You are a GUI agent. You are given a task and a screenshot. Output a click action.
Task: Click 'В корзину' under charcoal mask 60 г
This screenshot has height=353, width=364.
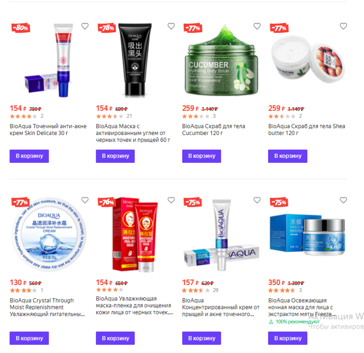(x=115, y=156)
